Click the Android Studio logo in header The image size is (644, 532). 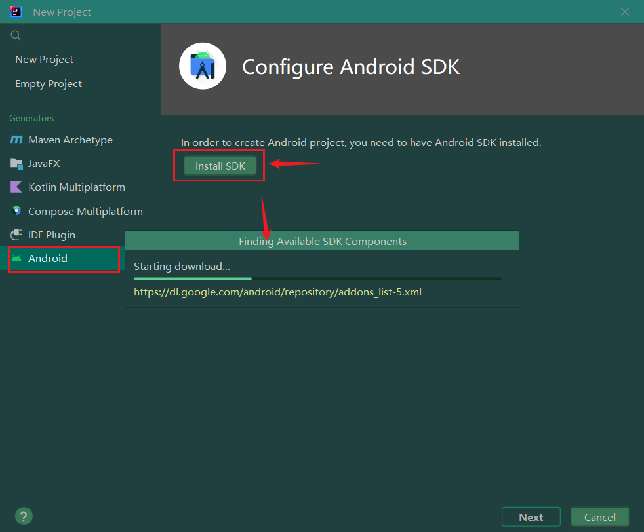tap(203, 66)
